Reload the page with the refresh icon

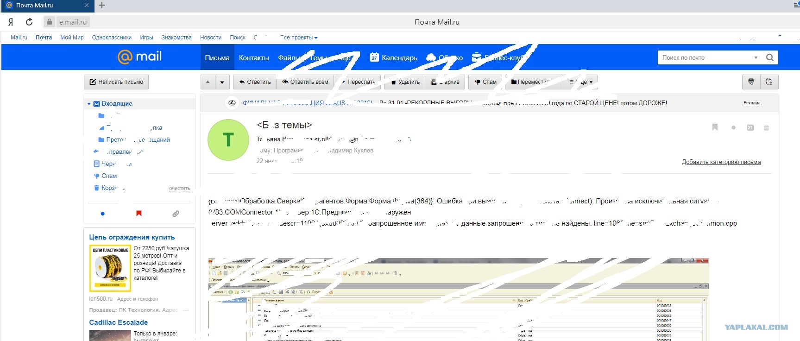click(x=29, y=22)
